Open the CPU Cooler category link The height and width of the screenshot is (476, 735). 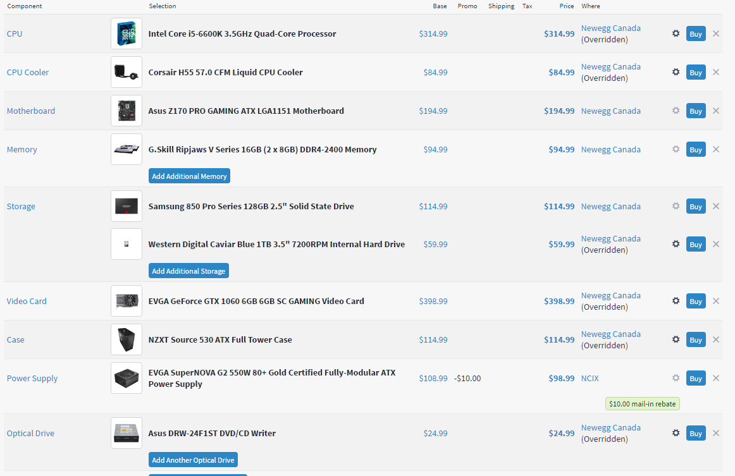28,72
